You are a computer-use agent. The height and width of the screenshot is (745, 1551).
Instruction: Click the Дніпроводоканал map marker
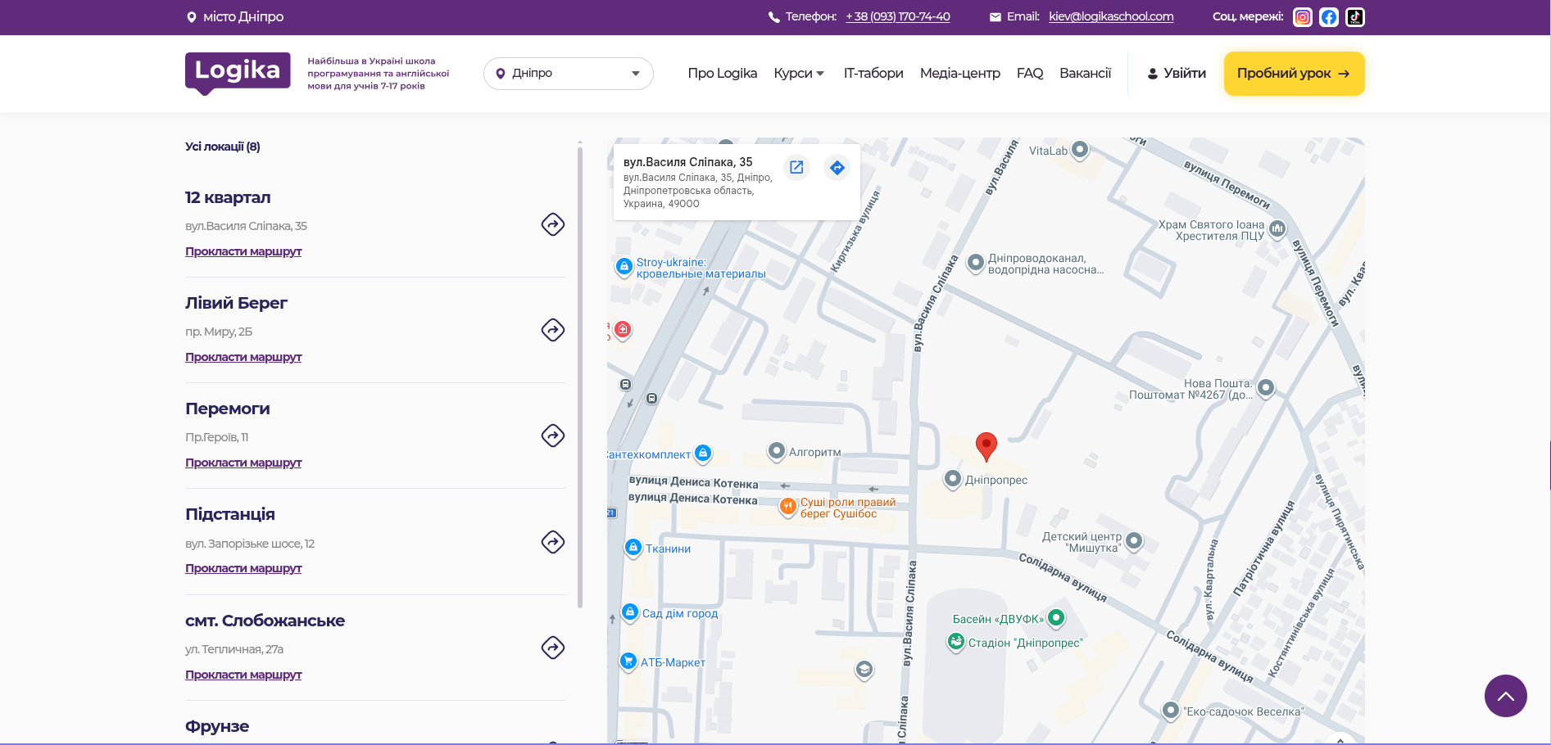975,263
